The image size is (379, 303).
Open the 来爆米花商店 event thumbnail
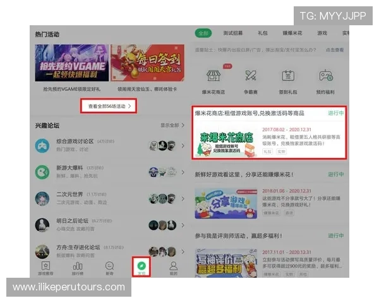coord(226,142)
